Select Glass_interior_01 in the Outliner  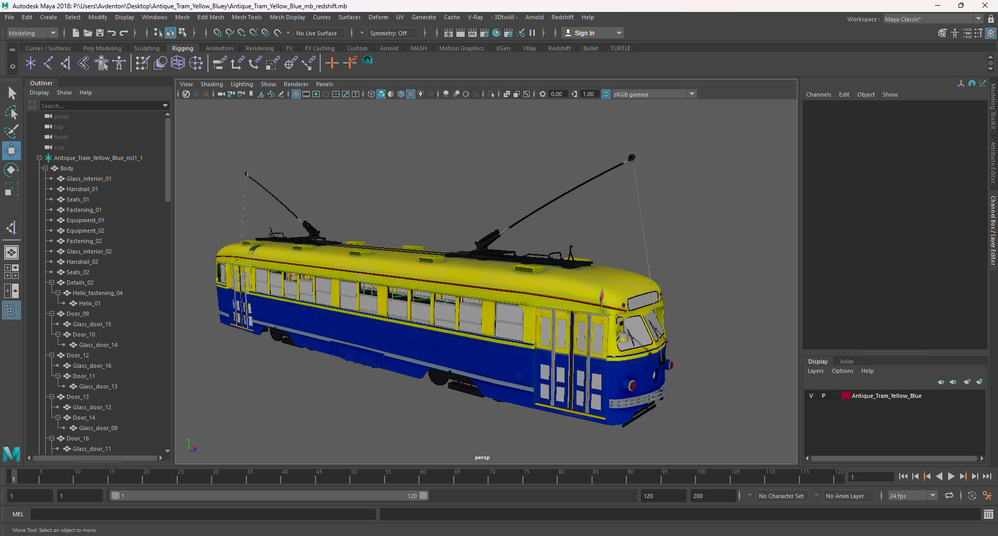click(x=89, y=179)
